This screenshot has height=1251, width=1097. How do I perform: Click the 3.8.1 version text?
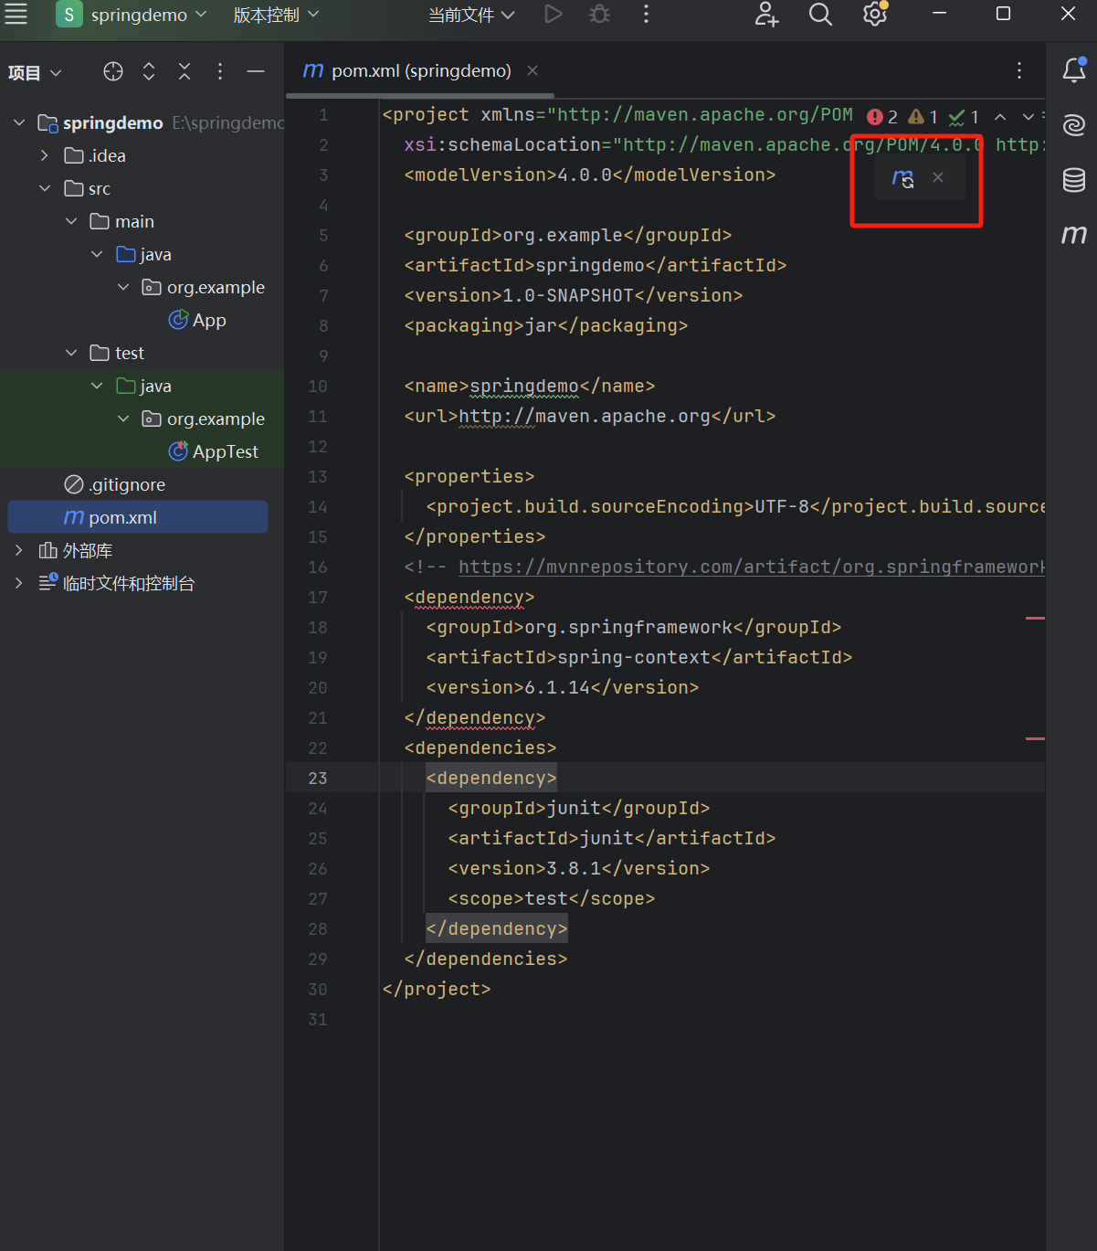[x=574, y=868]
